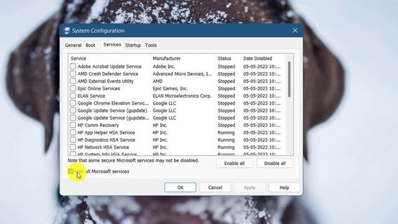This screenshot has height=224, width=398.
Task: Toggle Hide all Microsoft services checkbox
Action: click(71, 172)
